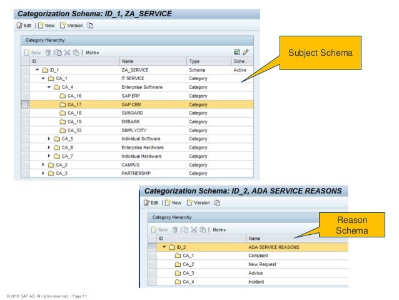Click folder icon of CA_17 SAP CRM
Screen dimensions: 399x300
63,104
